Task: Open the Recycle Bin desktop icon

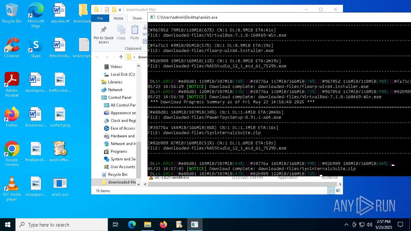Action: [x=12, y=13]
